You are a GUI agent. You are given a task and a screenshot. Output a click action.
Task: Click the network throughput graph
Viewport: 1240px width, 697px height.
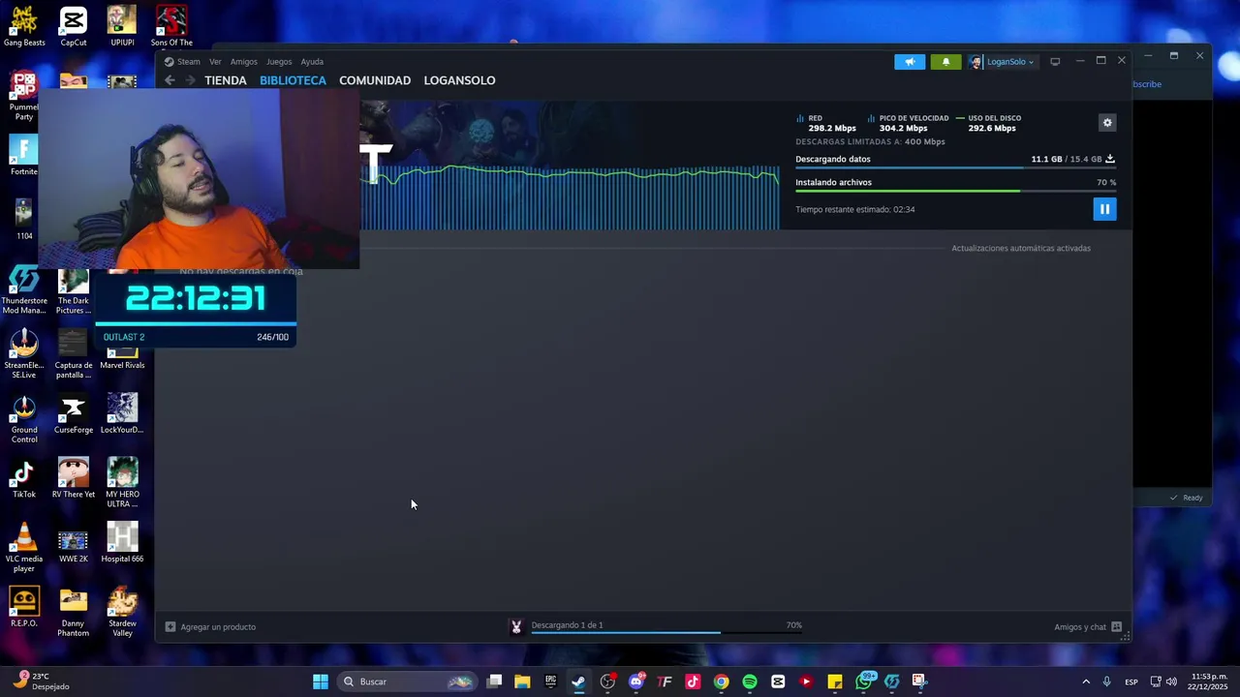tap(572, 198)
